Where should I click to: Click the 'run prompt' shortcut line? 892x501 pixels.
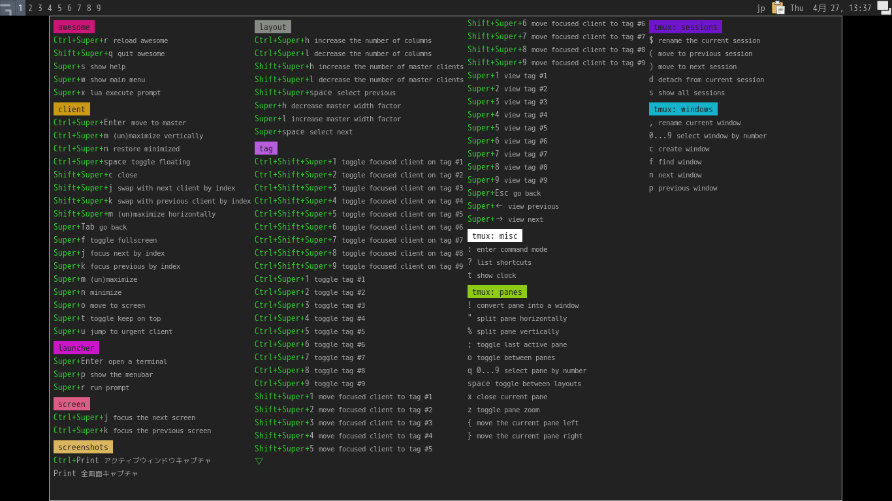[x=91, y=387]
